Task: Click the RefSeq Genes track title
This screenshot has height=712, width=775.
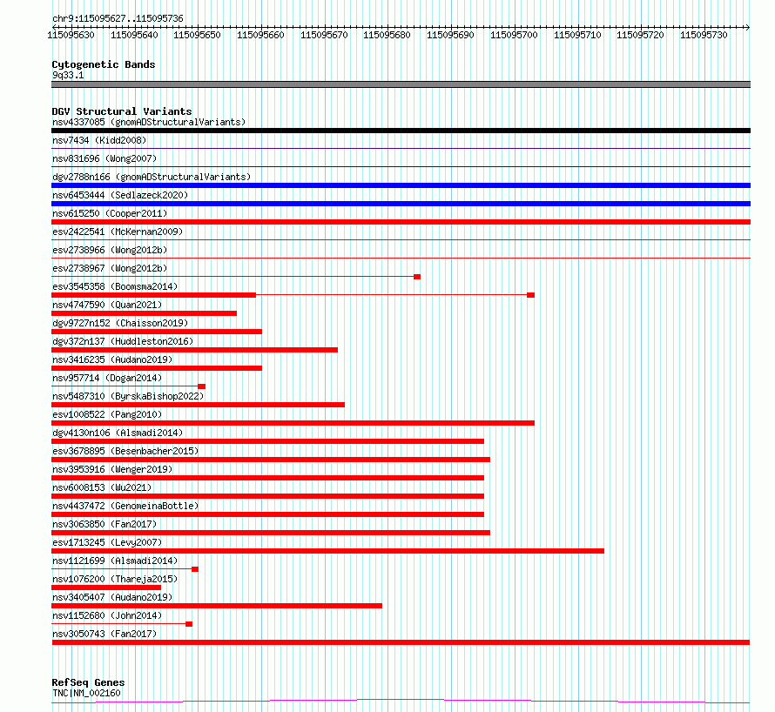Action: (x=88, y=682)
